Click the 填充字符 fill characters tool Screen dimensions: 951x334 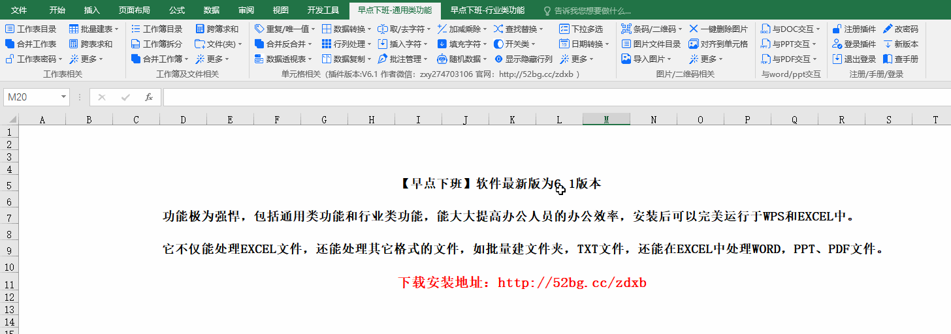(x=462, y=44)
